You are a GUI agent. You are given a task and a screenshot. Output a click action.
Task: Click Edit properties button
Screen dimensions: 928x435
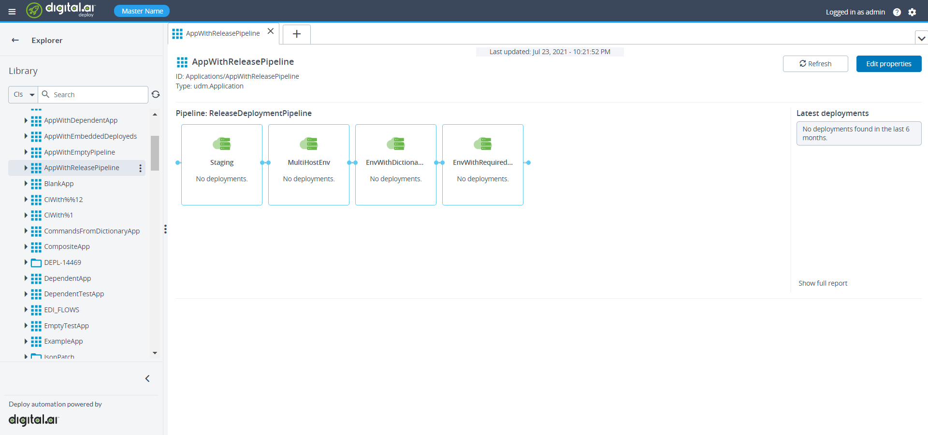(889, 64)
